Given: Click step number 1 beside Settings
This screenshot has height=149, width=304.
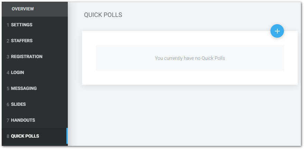Looking at the screenshot, I should [8, 25].
